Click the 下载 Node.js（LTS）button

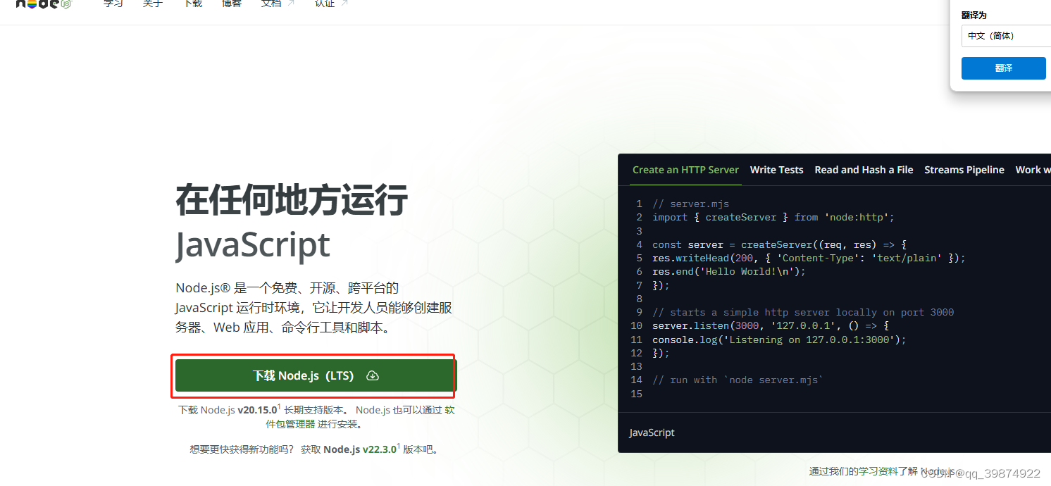[x=313, y=375]
